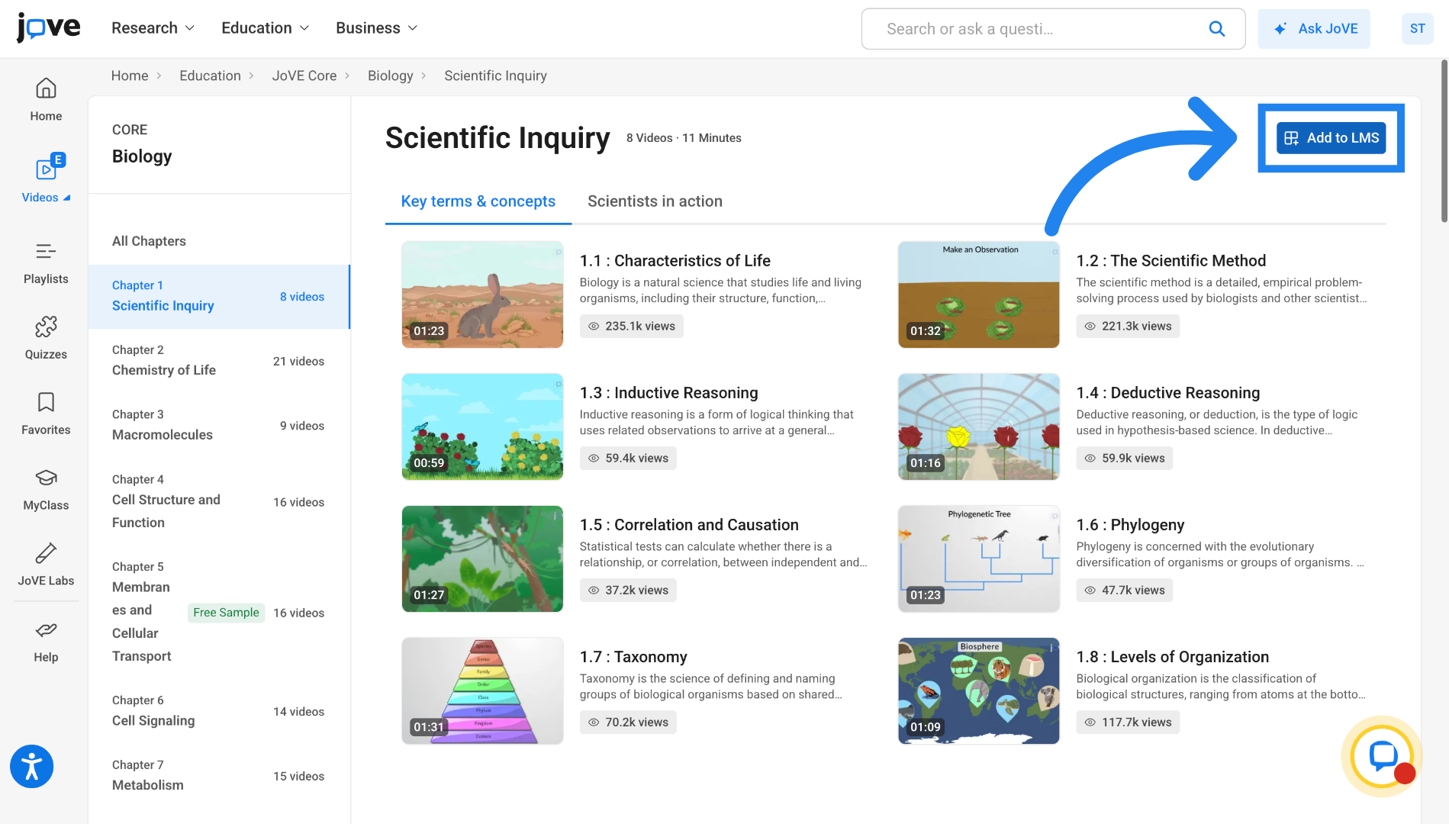Open Correlation and Causation video thumbnail
Screen dimensions: 1449x824
(x=482, y=558)
